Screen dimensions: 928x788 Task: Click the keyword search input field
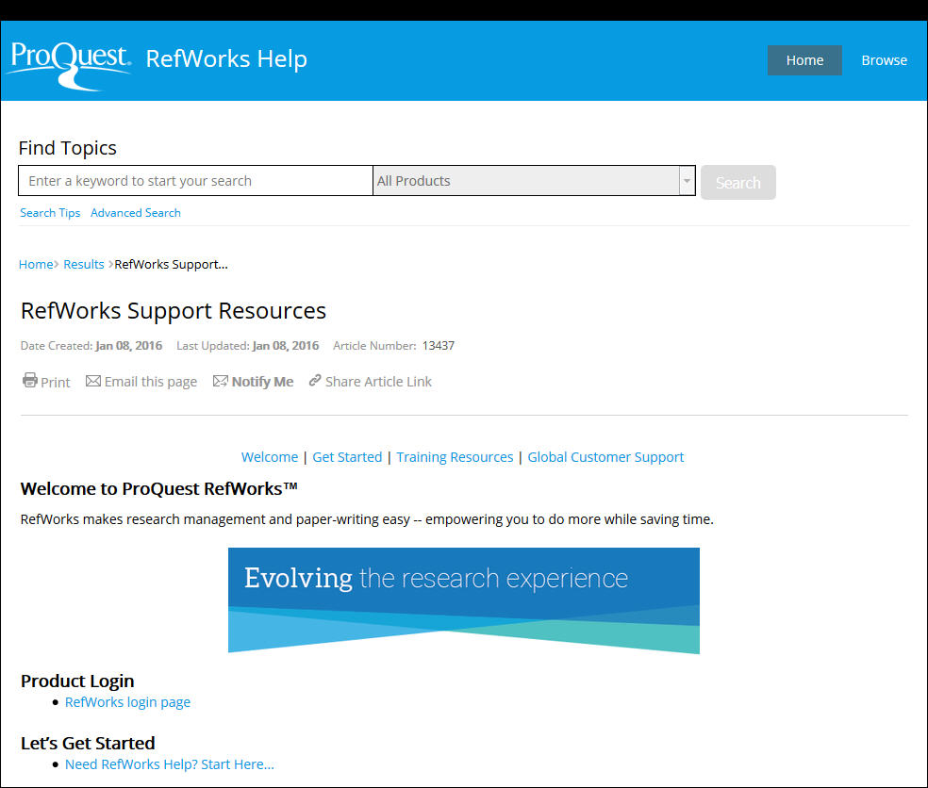pos(194,180)
